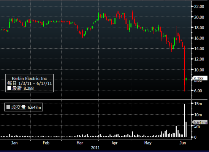Image resolution: width=209 pixels, height=152 pixels.
Task: Click the date range 1/3/11 - 6/17/11 text
Action: [x=35, y=84]
